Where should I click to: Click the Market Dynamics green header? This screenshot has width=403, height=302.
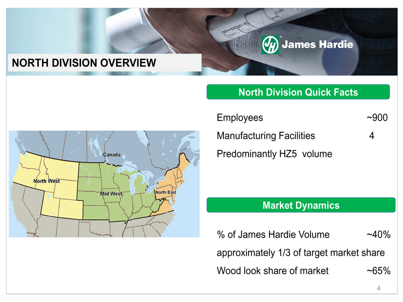click(x=301, y=205)
